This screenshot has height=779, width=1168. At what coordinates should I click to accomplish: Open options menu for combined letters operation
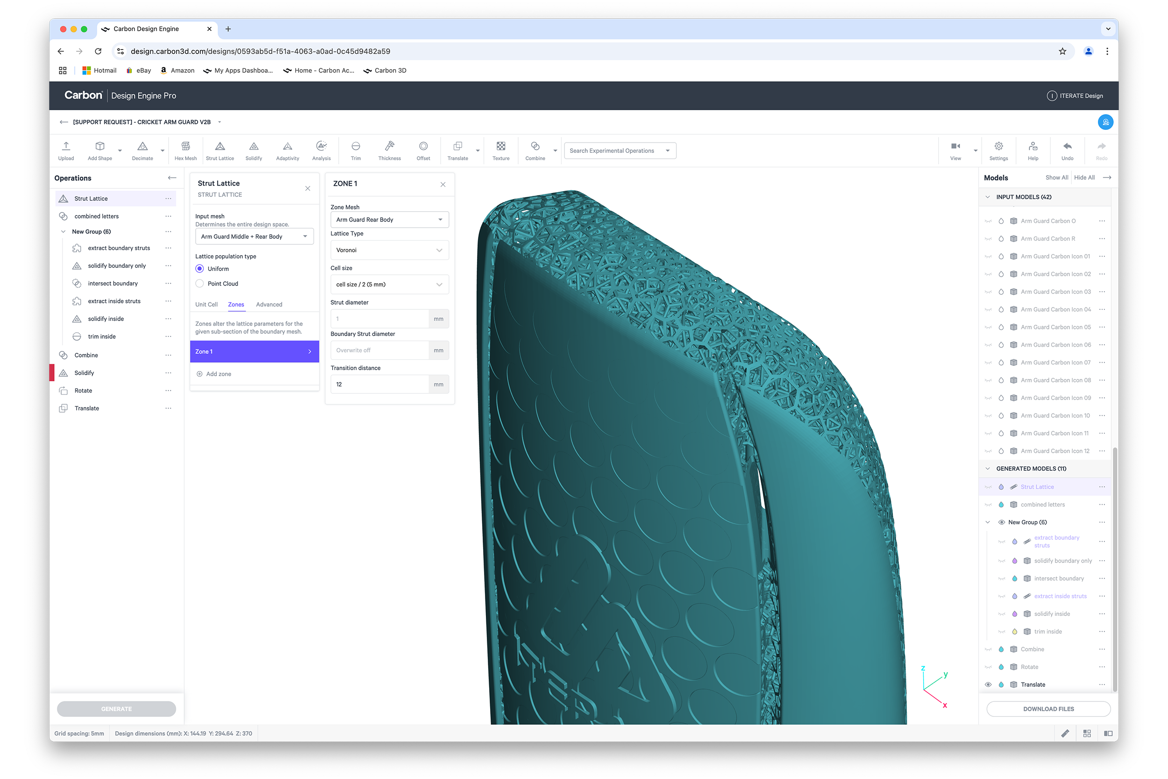coord(168,216)
